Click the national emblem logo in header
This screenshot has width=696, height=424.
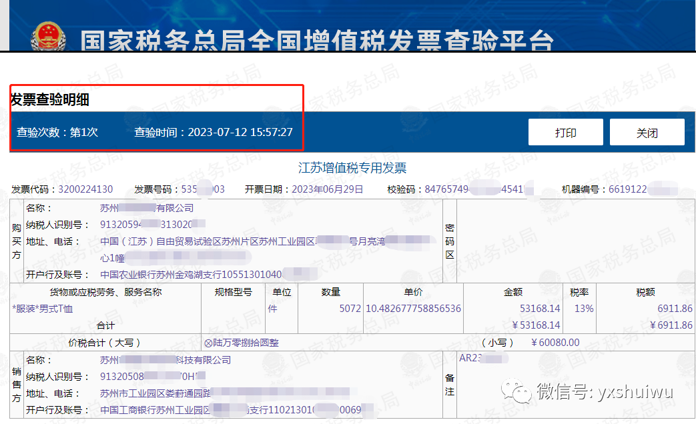49,37
